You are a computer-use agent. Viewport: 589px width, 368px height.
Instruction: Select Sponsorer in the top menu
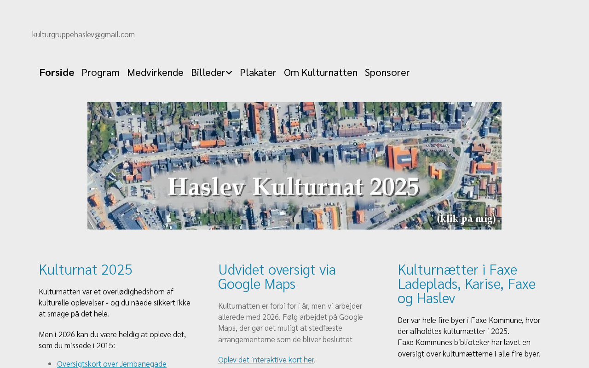tap(387, 72)
